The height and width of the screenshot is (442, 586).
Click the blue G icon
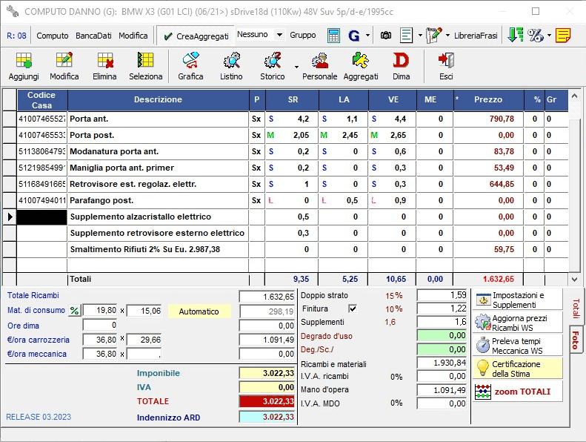click(x=353, y=36)
